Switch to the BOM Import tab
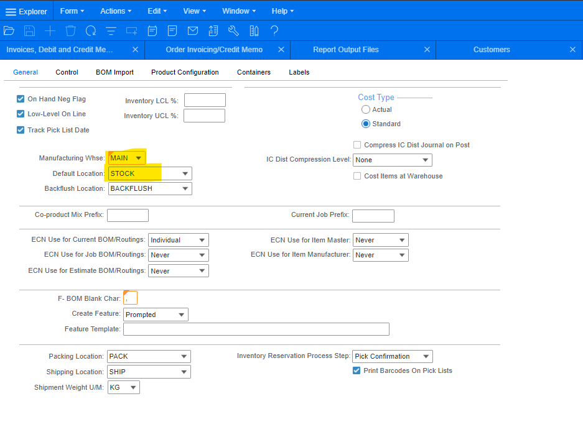Viewport: 583px width, 437px height. coord(114,72)
